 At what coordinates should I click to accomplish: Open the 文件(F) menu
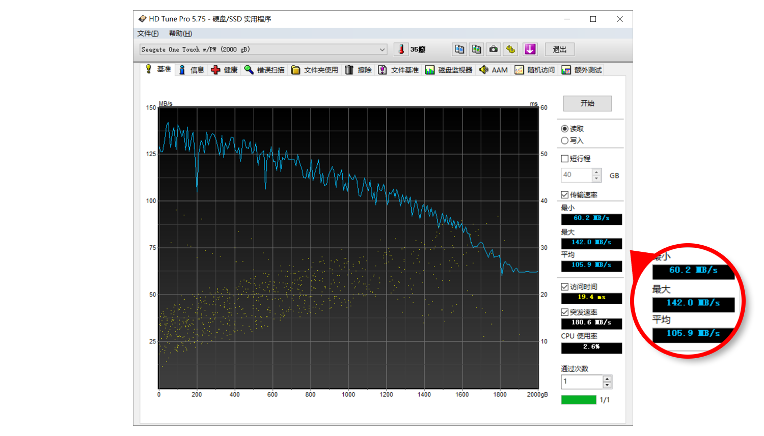[x=148, y=34]
